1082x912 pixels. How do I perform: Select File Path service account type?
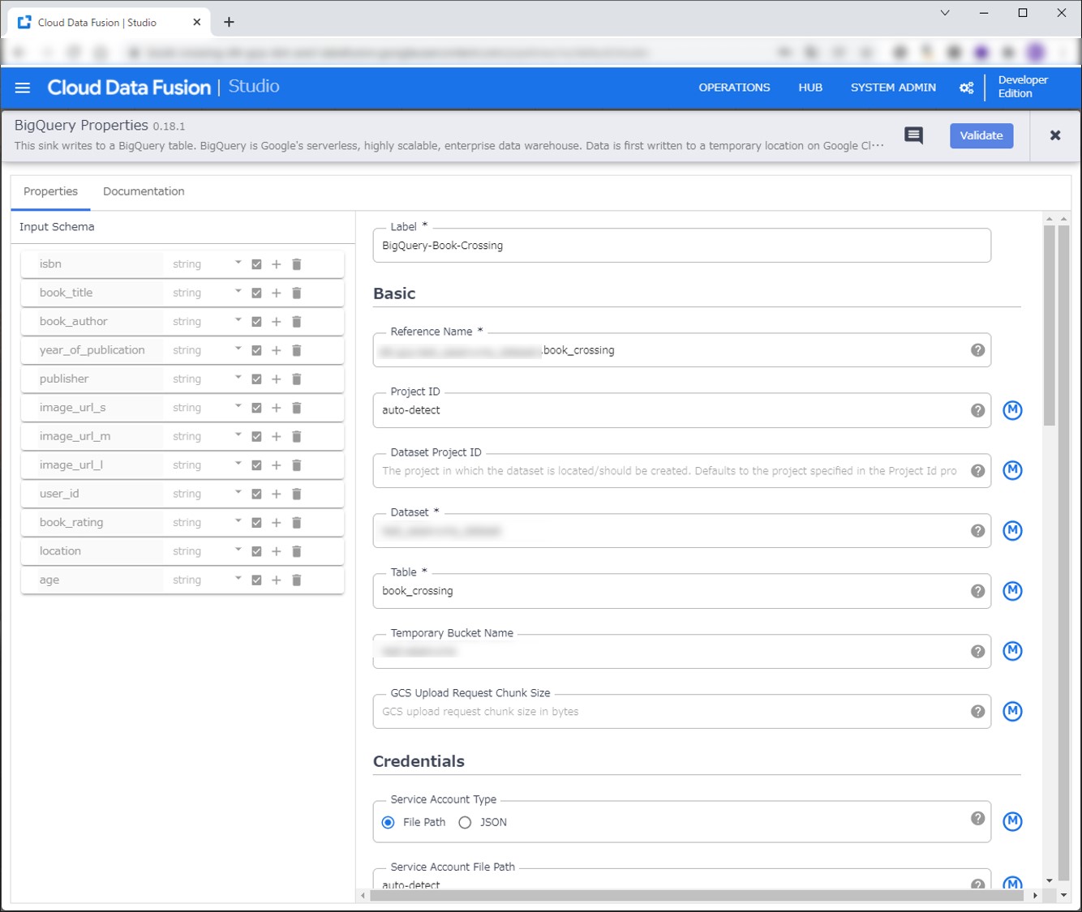click(389, 822)
